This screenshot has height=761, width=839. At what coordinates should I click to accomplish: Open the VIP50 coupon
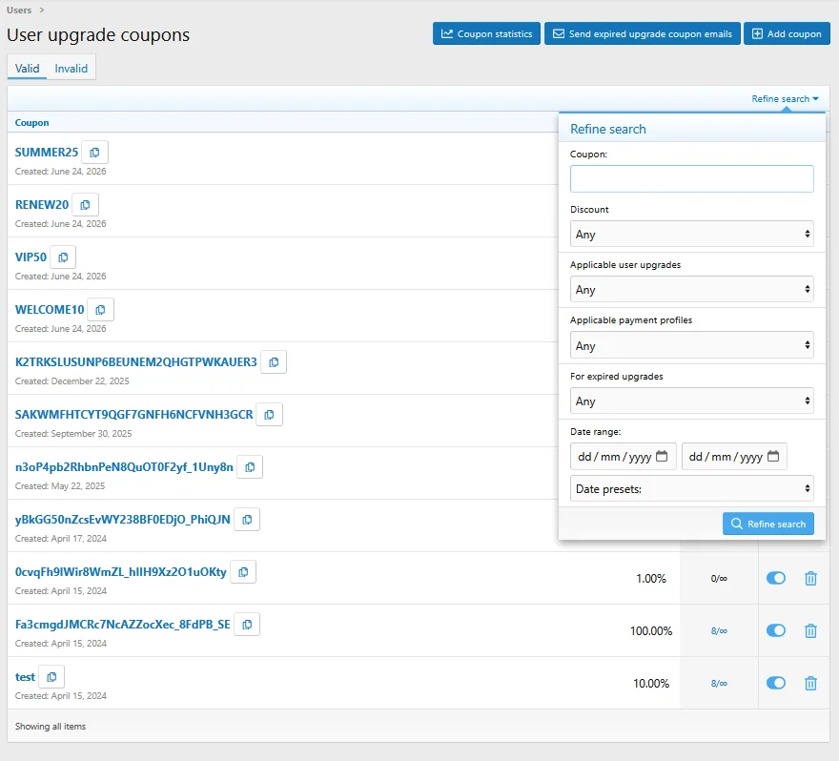(x=31, y=257)
